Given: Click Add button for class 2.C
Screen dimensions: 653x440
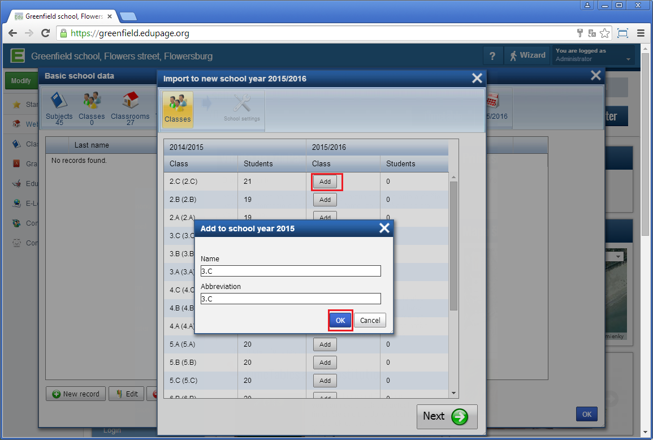Looking at the screenshot, I should tap(325, 182).
